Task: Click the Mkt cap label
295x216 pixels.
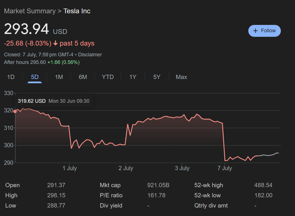Action: point(110,185)
